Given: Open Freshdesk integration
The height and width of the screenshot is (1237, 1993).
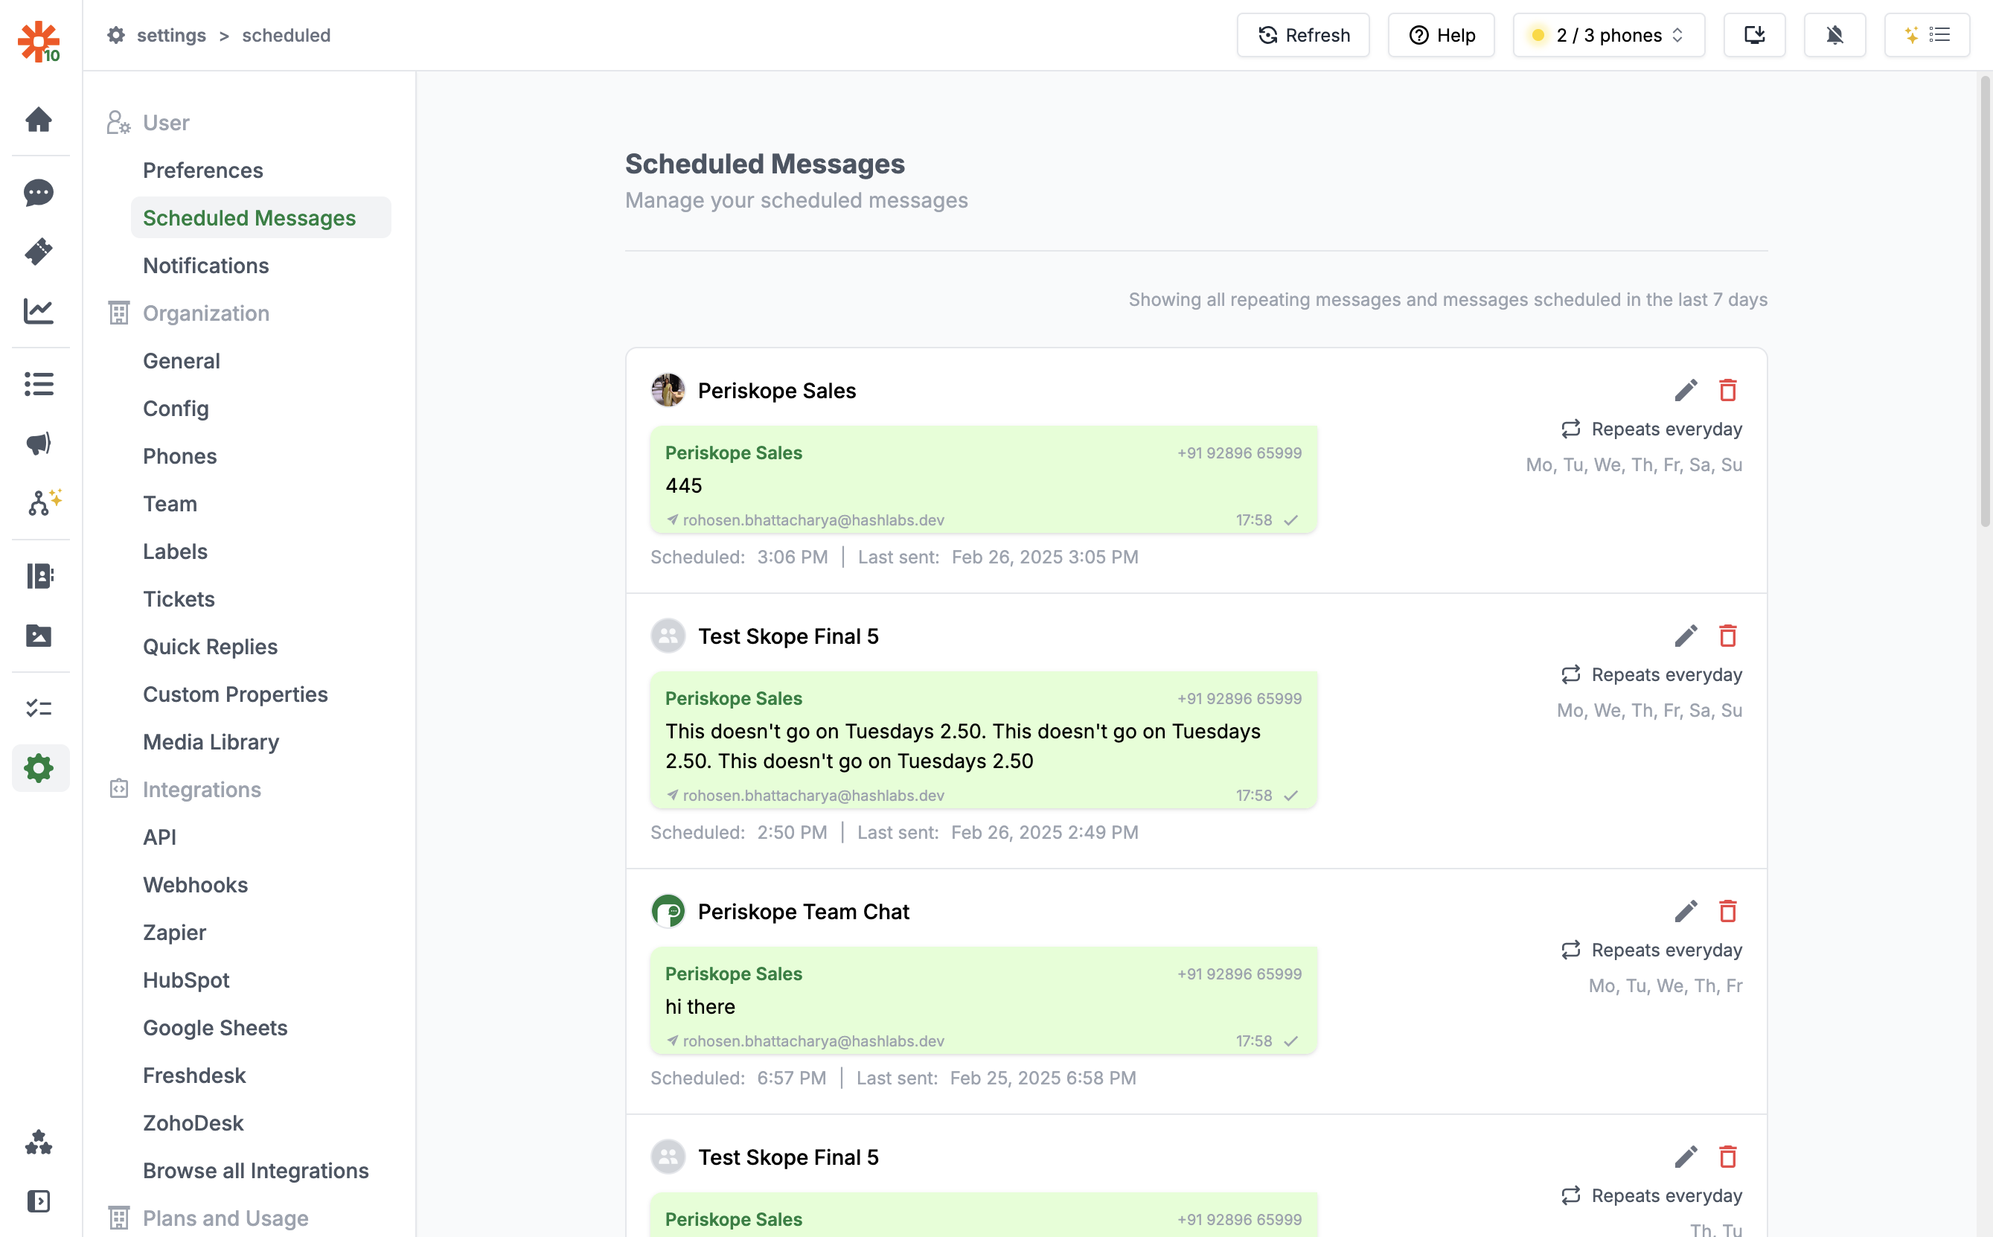Looking at the screenshot, I should pos(195,1075).
